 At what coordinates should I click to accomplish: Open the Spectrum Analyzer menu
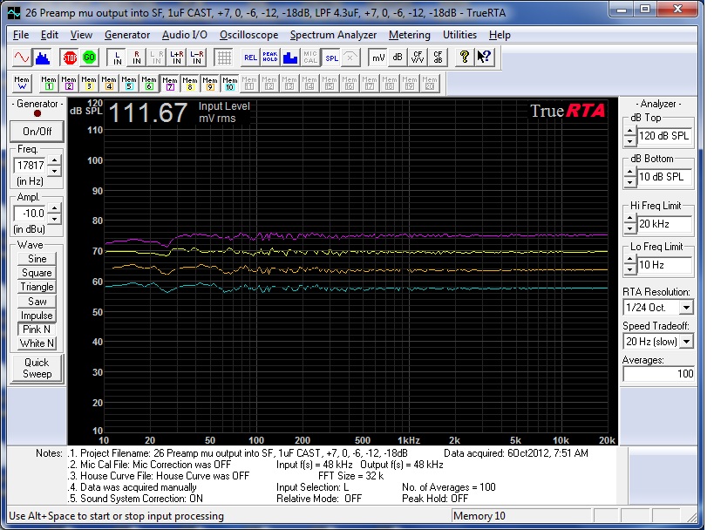pyautogui.click(x=333, y=35)
